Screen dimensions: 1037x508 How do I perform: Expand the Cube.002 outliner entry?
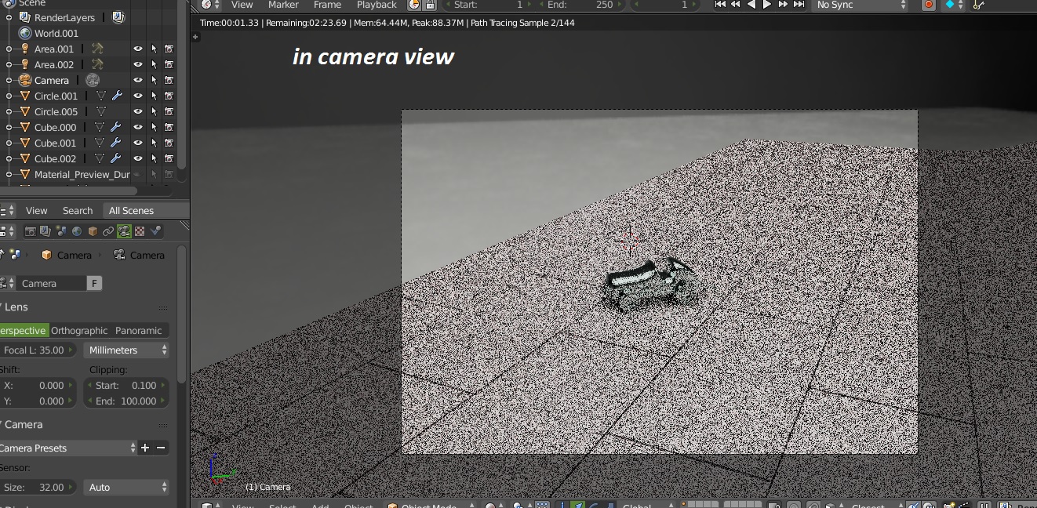8,158
